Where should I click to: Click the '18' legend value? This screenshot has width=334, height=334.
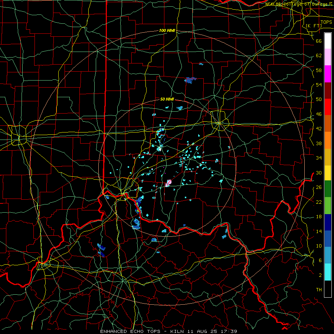pos(319,217)
